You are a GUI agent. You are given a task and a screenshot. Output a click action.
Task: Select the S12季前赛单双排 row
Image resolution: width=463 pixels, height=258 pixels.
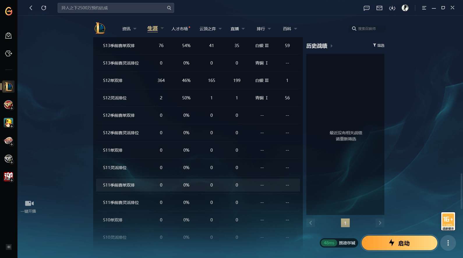[x=198, y=115]
